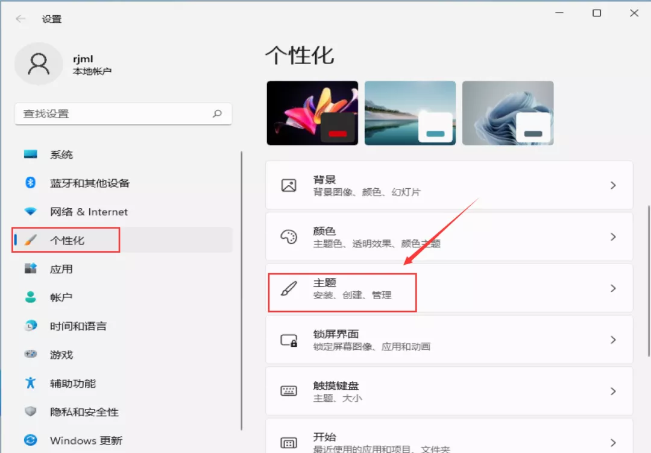The height and width of the screenshot is (453, 651).
Task: Select 应用 in sidebar
Action: pyautogui.click(x=124, y=269)
